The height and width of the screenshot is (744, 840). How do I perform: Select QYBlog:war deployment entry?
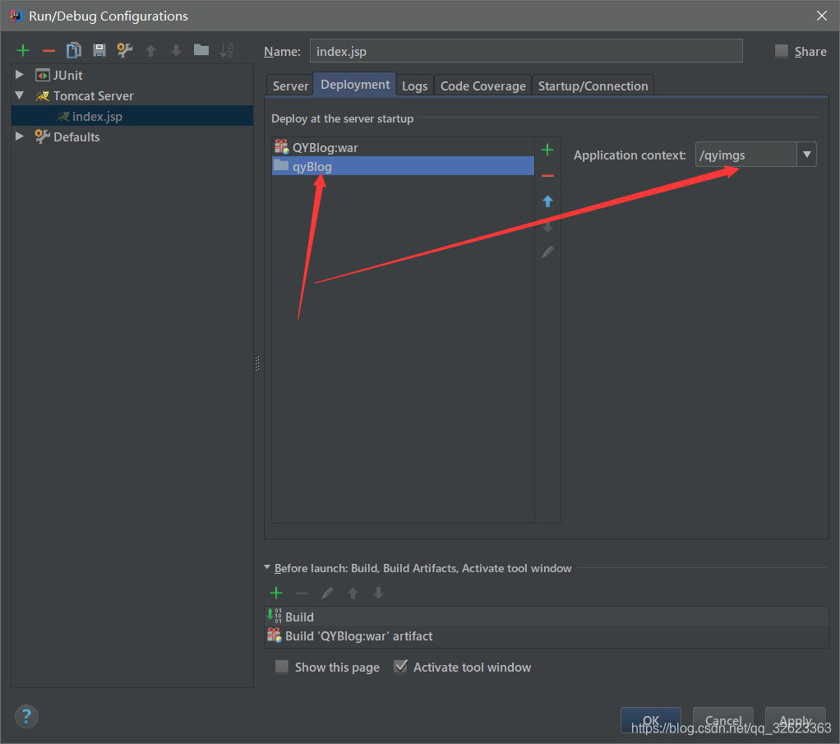(403, 147)
